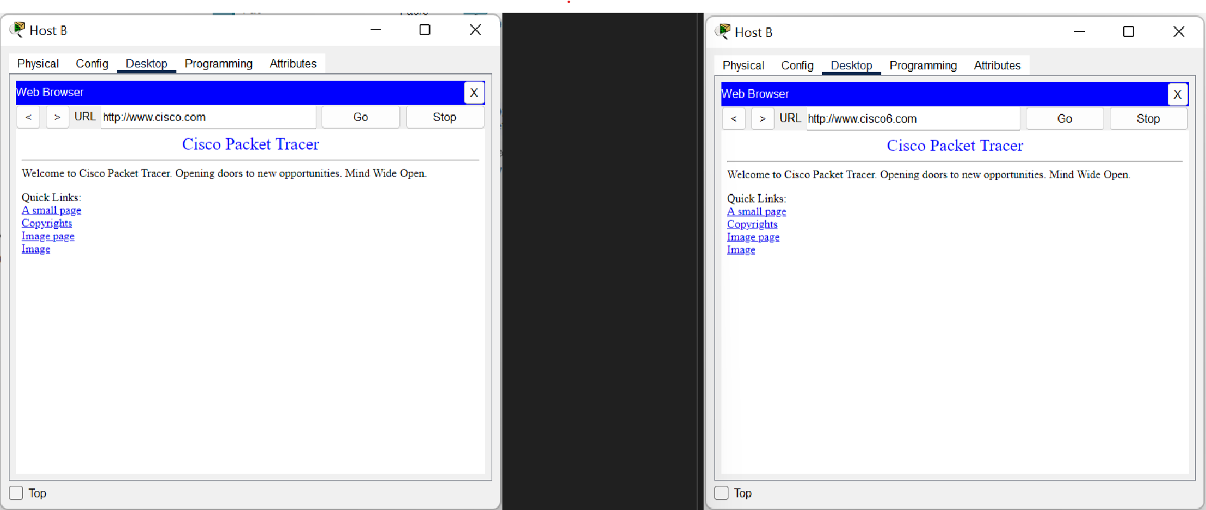
Task: Click URL field showing www.cisco.com
Action: pos(208,117)
